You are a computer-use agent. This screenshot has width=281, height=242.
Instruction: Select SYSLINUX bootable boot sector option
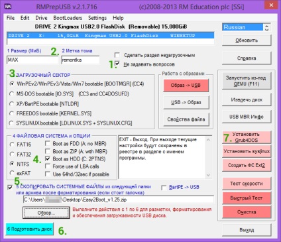[x=11, y=123]
